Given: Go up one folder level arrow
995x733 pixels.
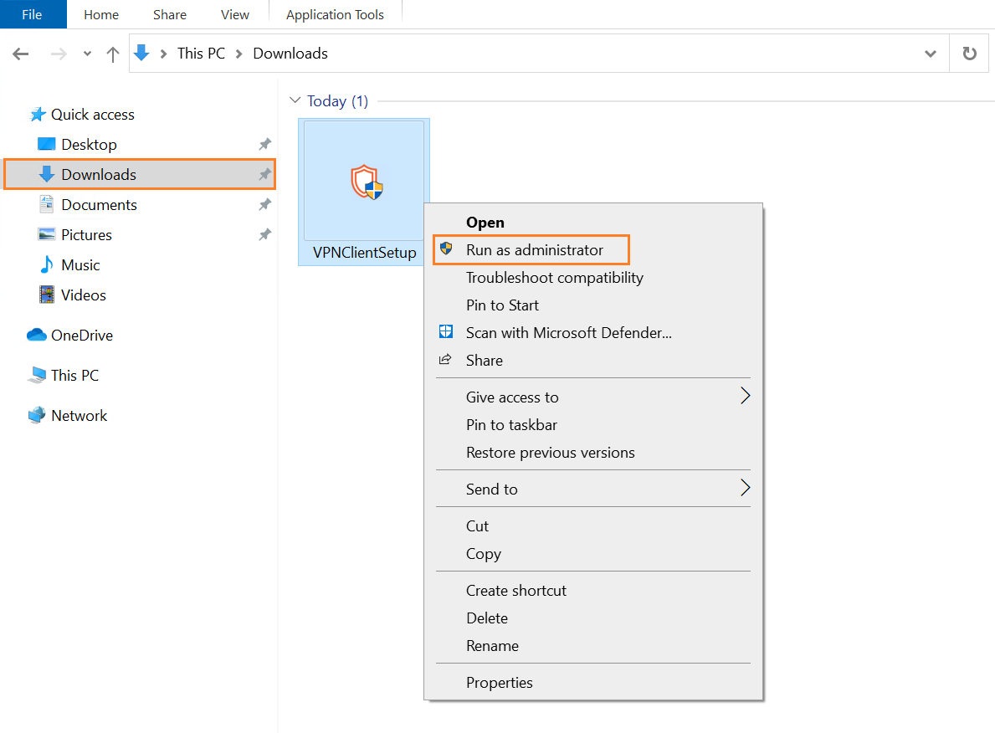Looking at the screenshot, I should point(113,54).
